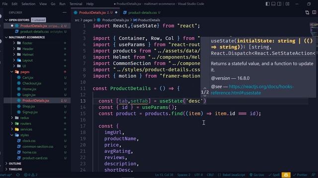
Task: Open the Terminal menu
Action: (x=76, y=4)
